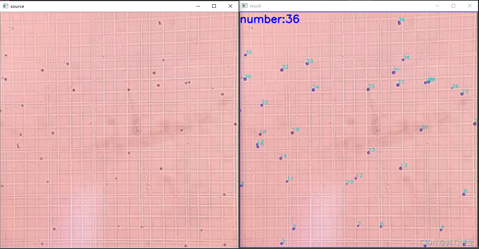Click cell label 8 in result
This screenshot has width=479, height=249.
click(465, 191)
